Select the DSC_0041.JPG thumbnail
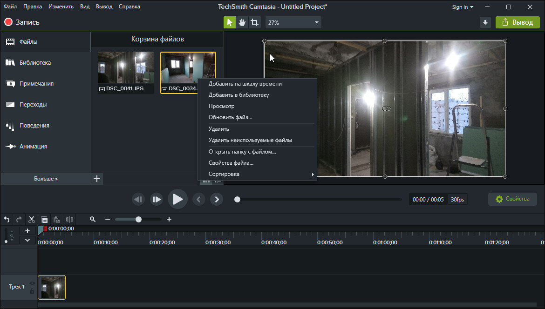This screenshot has width=545, height=309. coord(126,68)
